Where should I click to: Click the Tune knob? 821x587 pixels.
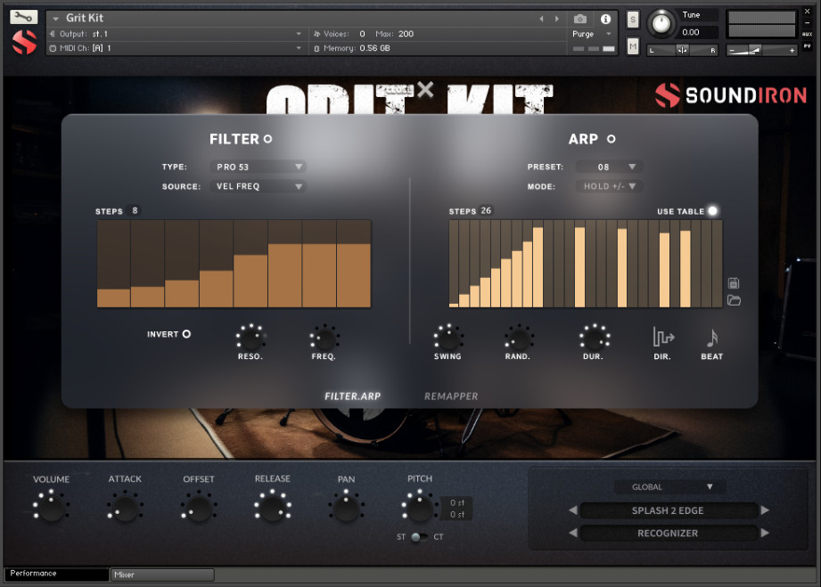(x=661, y=23)
